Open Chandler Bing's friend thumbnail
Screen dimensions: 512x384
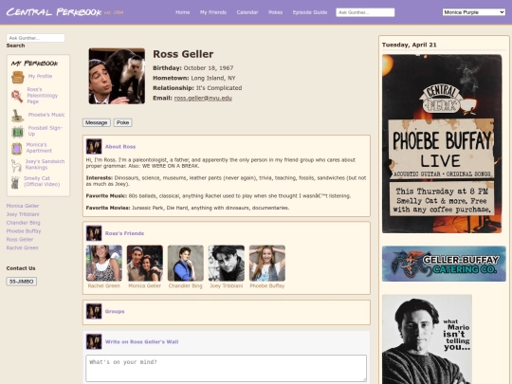[186, 264]
